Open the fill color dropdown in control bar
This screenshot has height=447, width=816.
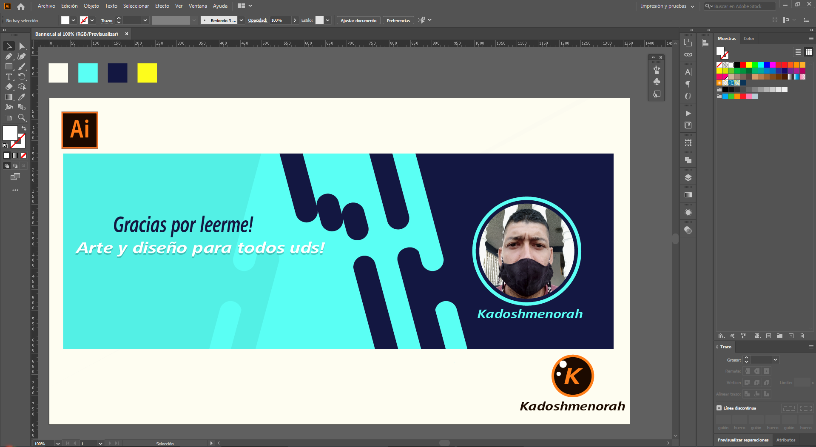[x=74, y=20]
